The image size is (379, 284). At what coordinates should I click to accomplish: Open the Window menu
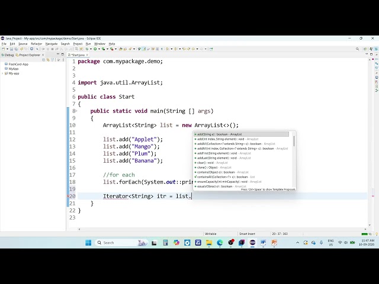99,44
